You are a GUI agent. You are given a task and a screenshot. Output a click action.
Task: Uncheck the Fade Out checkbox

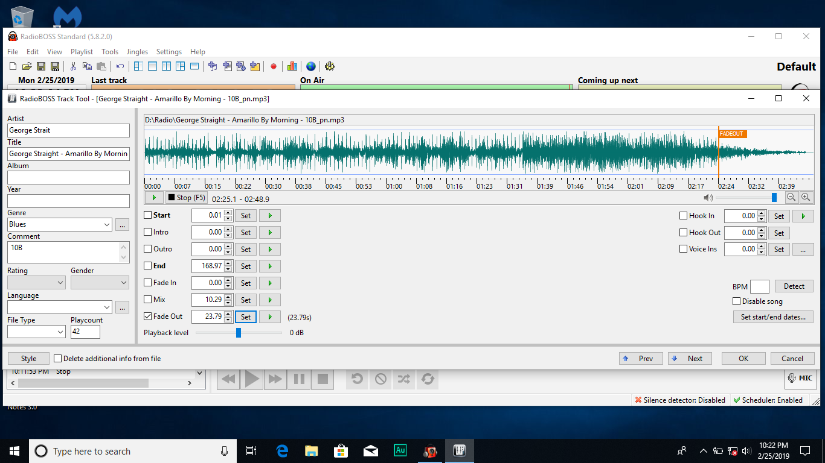(x=148, y=317)
